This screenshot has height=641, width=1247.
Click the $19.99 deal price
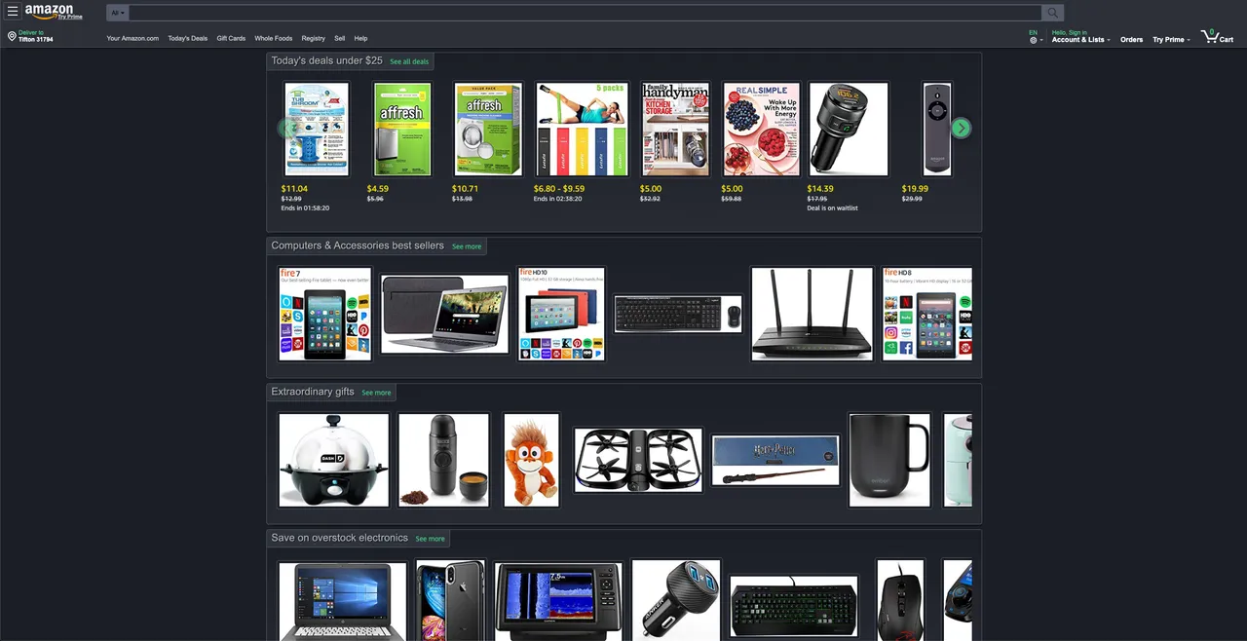[915, 189]
